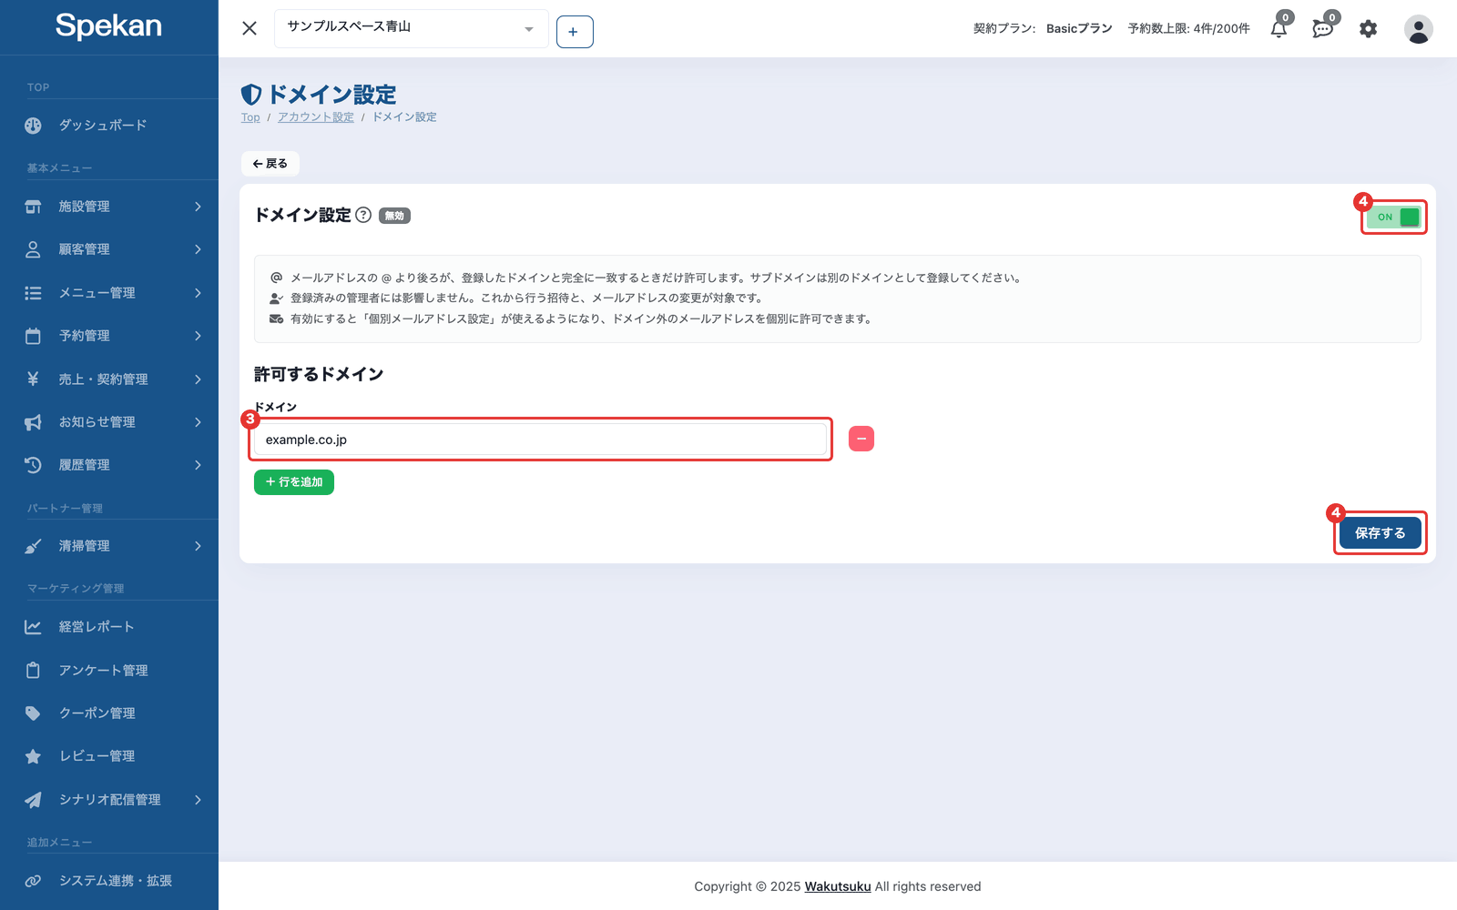
Task: Click the Spekan logo
Action: pyautogui.click(x=108, y=26)
